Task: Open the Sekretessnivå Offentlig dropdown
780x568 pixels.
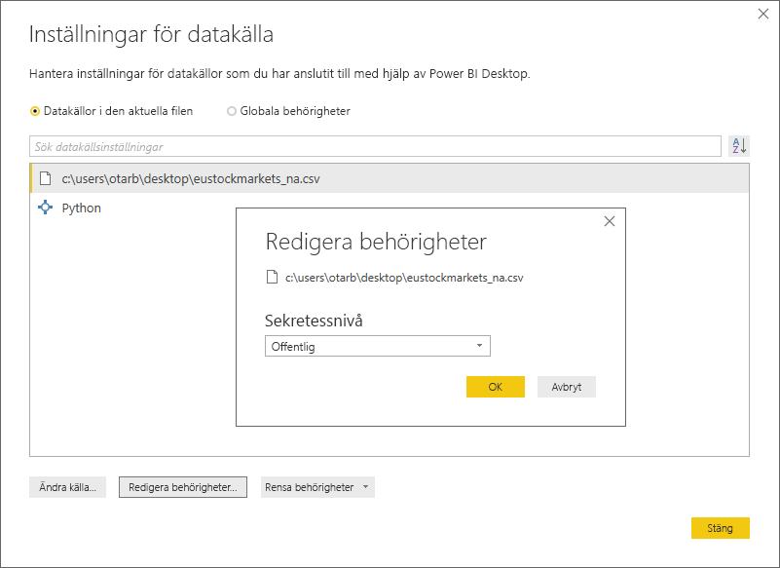Action: point(378,346)
